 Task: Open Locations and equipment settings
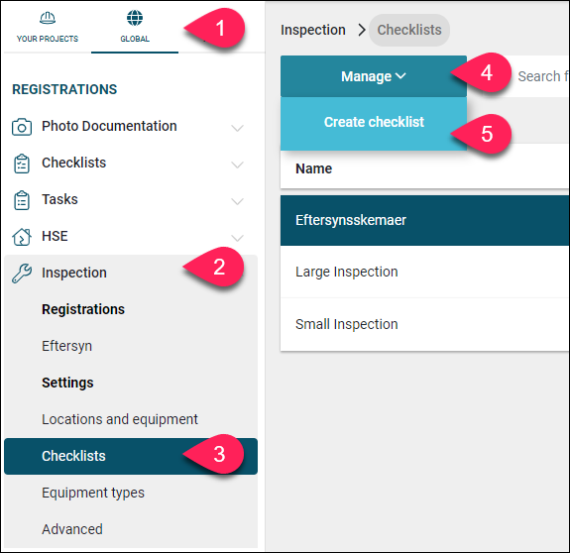pyautogui.click(x=120, y=419)
